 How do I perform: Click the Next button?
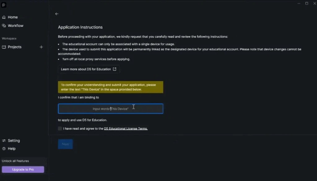click(x=65, y=144)
